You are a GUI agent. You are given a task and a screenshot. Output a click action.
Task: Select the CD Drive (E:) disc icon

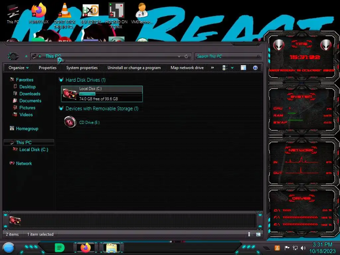point(70,122)
